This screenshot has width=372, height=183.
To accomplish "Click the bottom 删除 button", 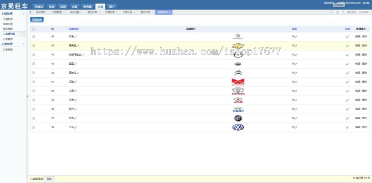I will point(49,179).
